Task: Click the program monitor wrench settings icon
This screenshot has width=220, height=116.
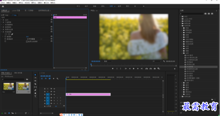Action: (164, 62)
